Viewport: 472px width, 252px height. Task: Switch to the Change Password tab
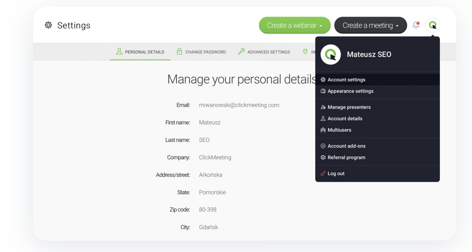[x=202, y=52]
